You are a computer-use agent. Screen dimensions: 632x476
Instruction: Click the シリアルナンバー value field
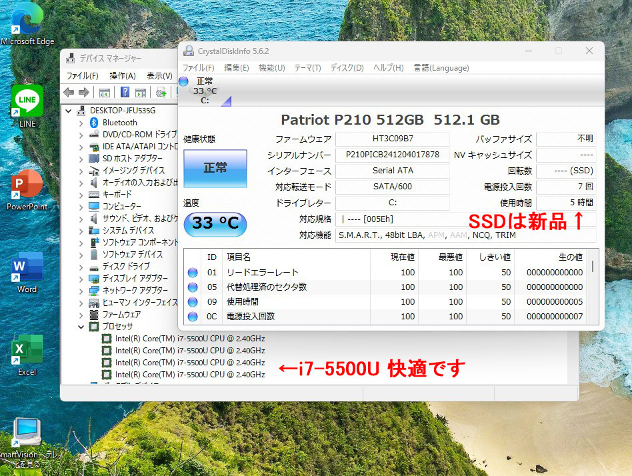393,155
